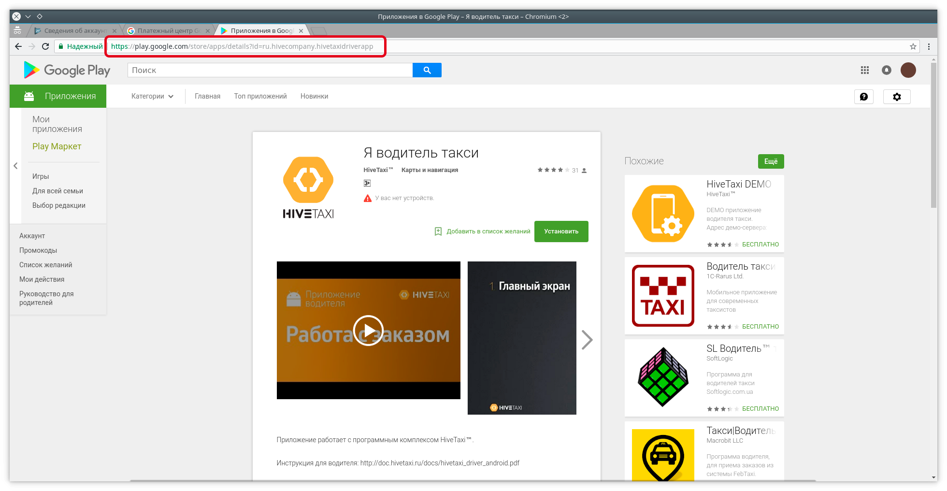Click the browser forward arrow

pyautogui.click(x=32, y=46)
